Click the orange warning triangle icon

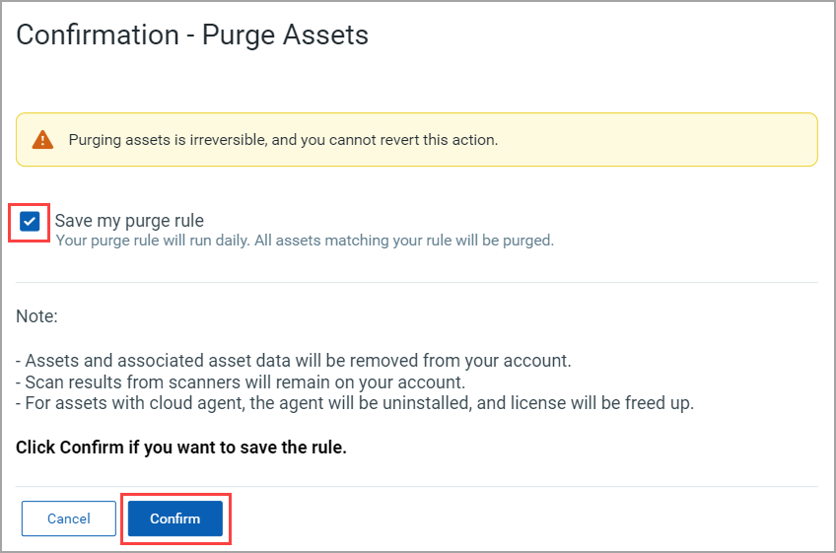42,140
